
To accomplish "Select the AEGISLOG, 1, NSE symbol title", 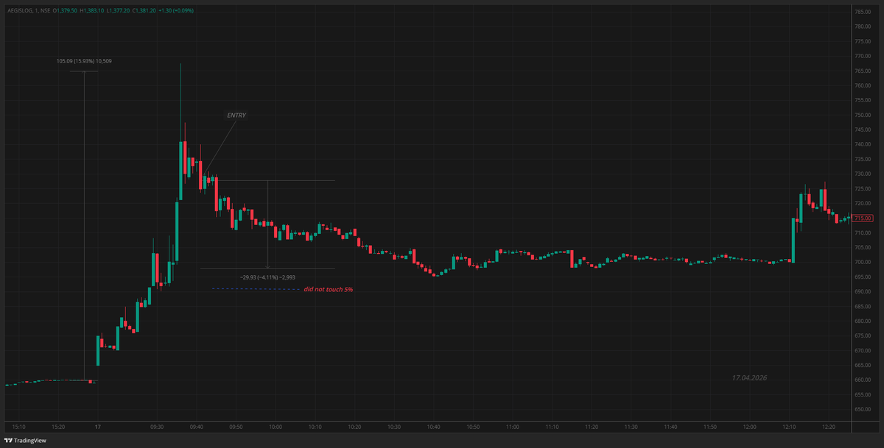I will (30, 11).
